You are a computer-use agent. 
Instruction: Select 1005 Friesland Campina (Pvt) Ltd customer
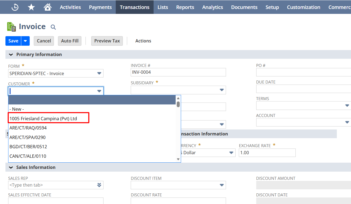[x=43, y=119]
